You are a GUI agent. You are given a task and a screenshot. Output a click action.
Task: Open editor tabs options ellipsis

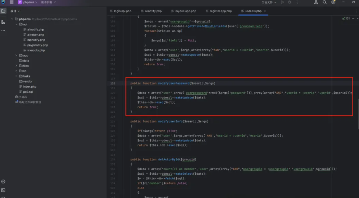coord(356,11)
